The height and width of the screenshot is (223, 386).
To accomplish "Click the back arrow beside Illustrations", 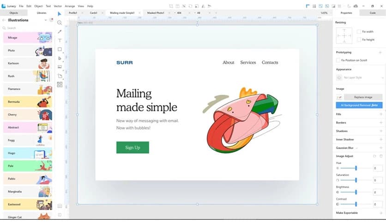I will coord(4,20).
